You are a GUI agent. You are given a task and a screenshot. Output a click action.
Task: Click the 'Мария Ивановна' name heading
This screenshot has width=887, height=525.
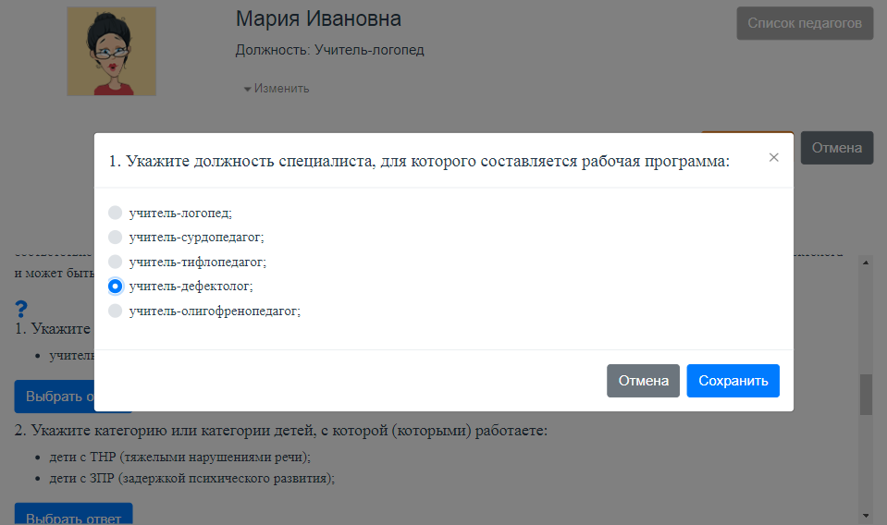tap(318, 19)
